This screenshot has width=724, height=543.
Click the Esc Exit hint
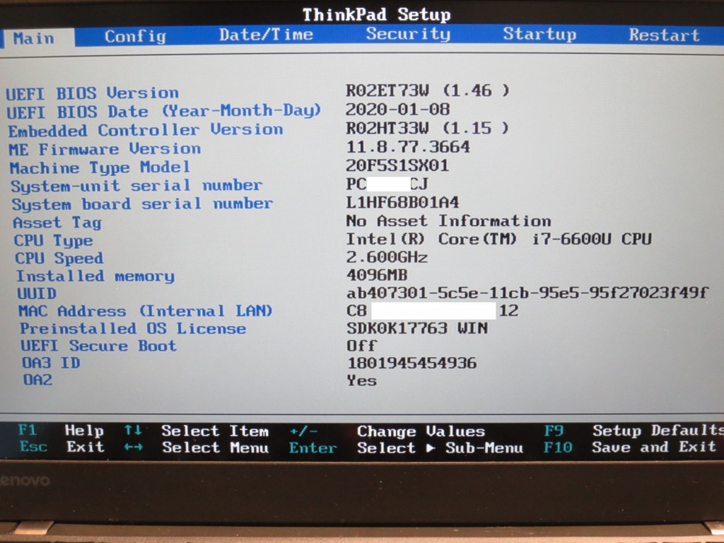click(x=62, y=447)
